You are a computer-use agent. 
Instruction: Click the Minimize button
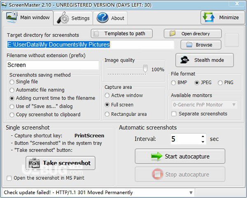tap(223, 17)
